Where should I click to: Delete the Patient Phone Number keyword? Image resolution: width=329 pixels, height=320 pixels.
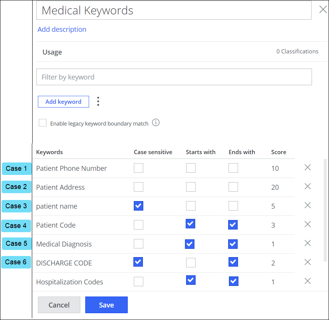click(307, 167)
